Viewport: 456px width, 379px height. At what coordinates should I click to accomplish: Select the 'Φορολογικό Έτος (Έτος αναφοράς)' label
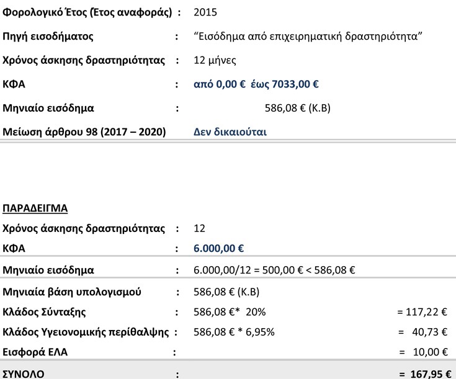point(87,12)
